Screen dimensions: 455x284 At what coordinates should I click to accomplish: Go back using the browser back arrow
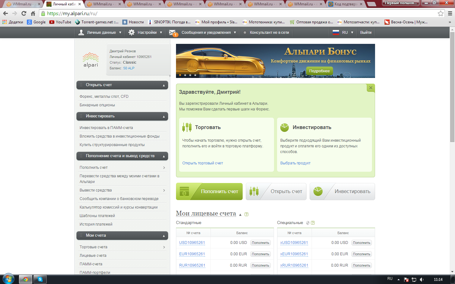click(x=5, y=14)
